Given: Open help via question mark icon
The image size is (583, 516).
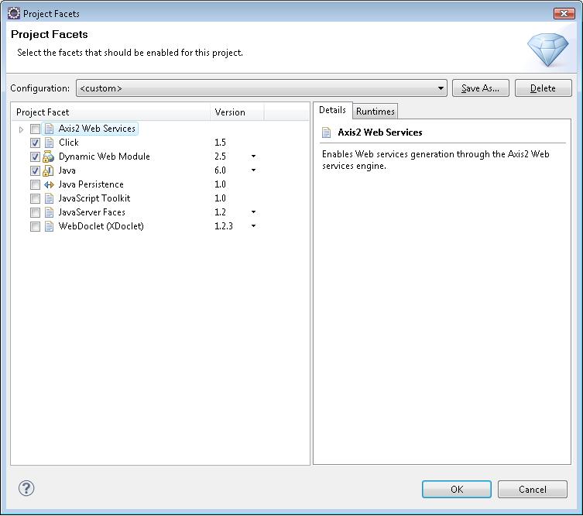Looking at the screenshot, I should coord(26,488).
